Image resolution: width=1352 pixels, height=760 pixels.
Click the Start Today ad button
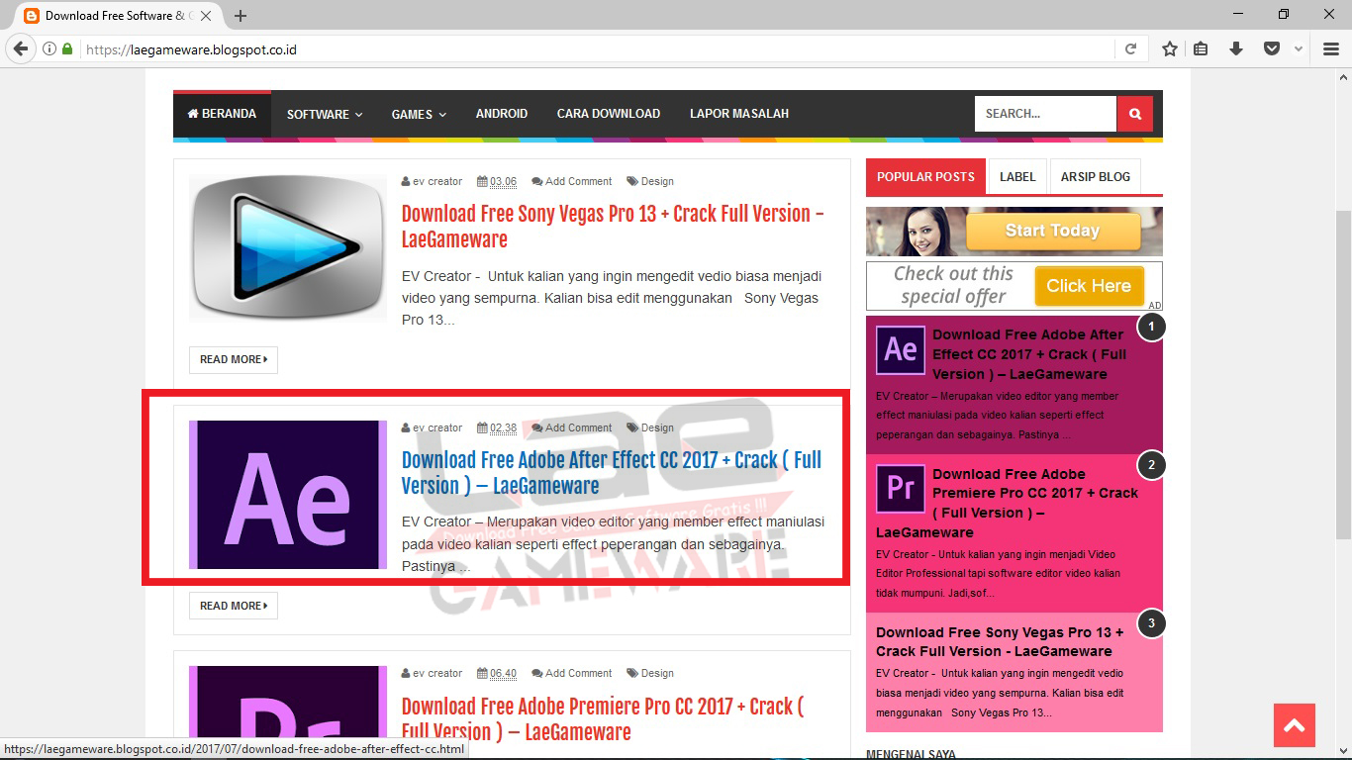1053,231
